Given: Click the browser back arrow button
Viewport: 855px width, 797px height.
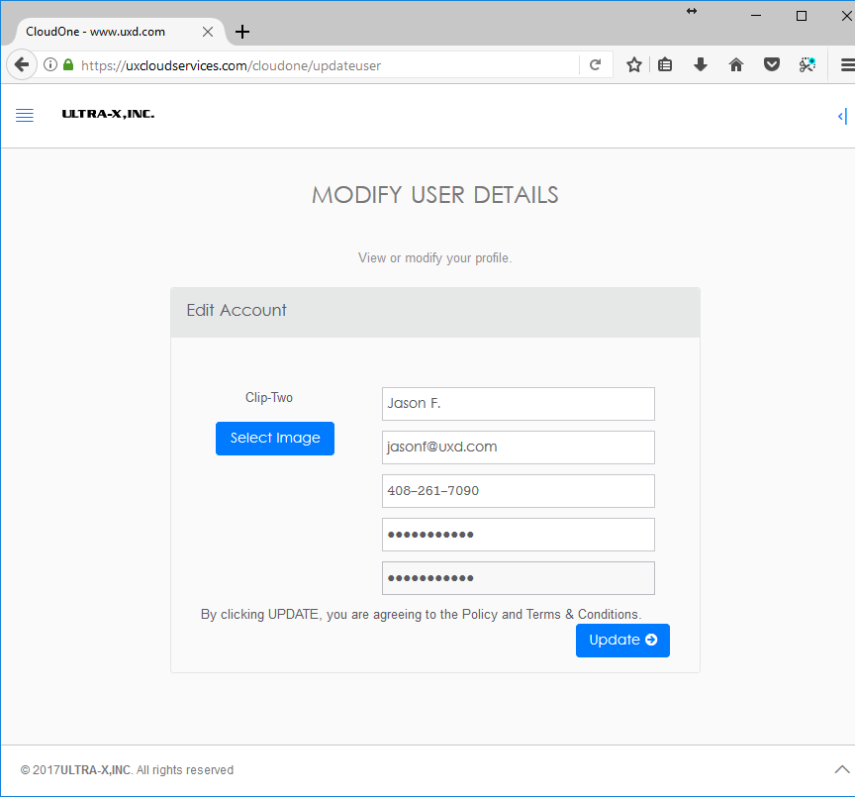Looking at the screenshot, I should tap(21, 65).
